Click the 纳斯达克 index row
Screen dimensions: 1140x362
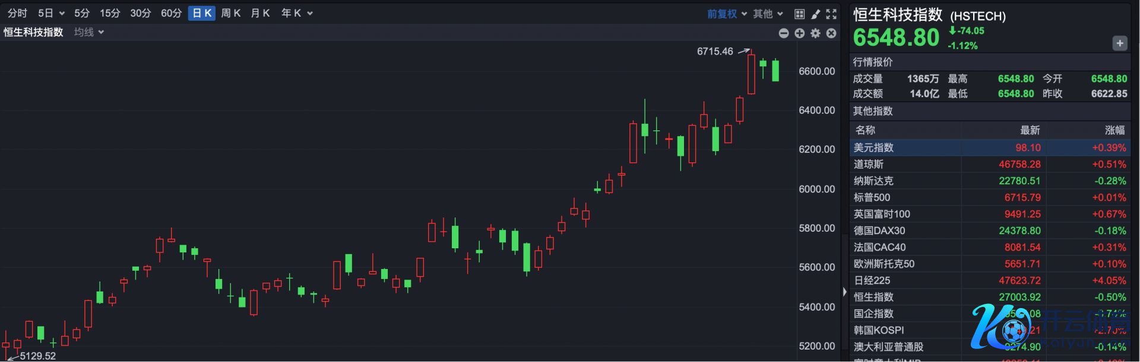989,181
